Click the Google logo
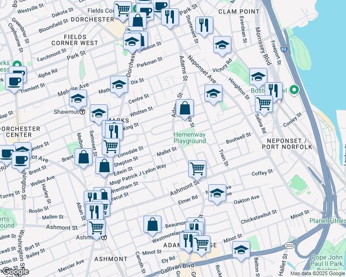 point(15,271)
